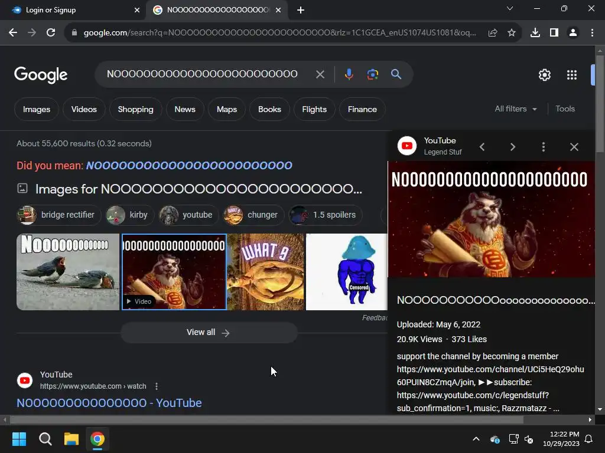Close the YouTube image preview panel
This screenshot has width=605, height=453.
[x=574, y=147]
